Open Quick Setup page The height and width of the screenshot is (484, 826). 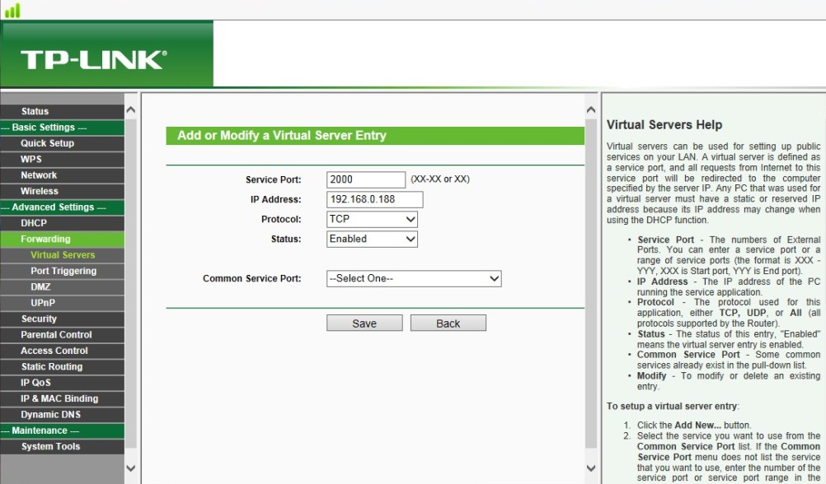[x=62, y=143]
